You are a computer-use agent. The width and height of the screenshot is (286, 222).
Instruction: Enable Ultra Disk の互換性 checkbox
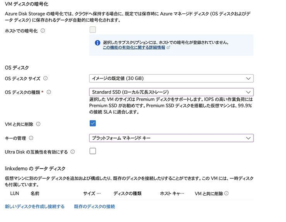pos(93,151)
